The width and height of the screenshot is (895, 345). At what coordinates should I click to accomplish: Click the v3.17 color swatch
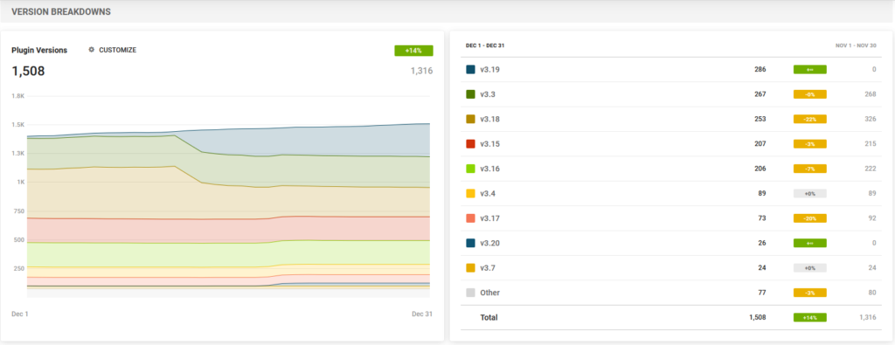click(470, 218)
